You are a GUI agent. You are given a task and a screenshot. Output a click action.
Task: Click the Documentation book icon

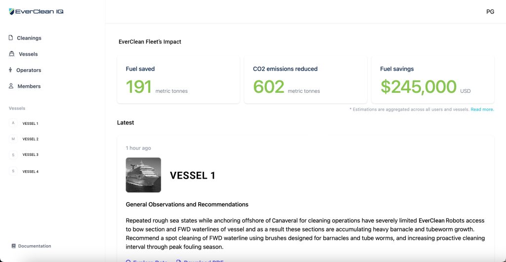pos(13,246)
